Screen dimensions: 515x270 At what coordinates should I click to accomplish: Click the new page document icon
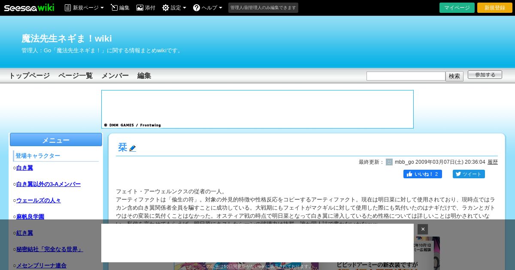68,8
